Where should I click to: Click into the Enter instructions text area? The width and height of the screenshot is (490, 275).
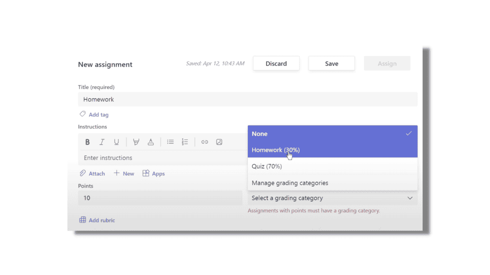pyautogui.click(x=163, y=158)
